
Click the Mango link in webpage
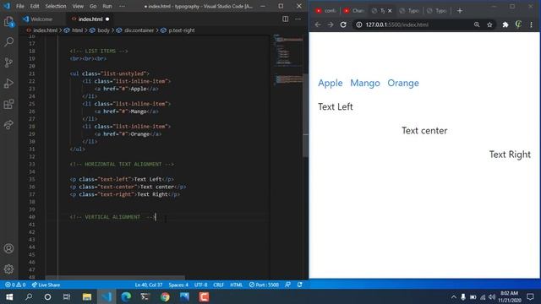[365, 83]
